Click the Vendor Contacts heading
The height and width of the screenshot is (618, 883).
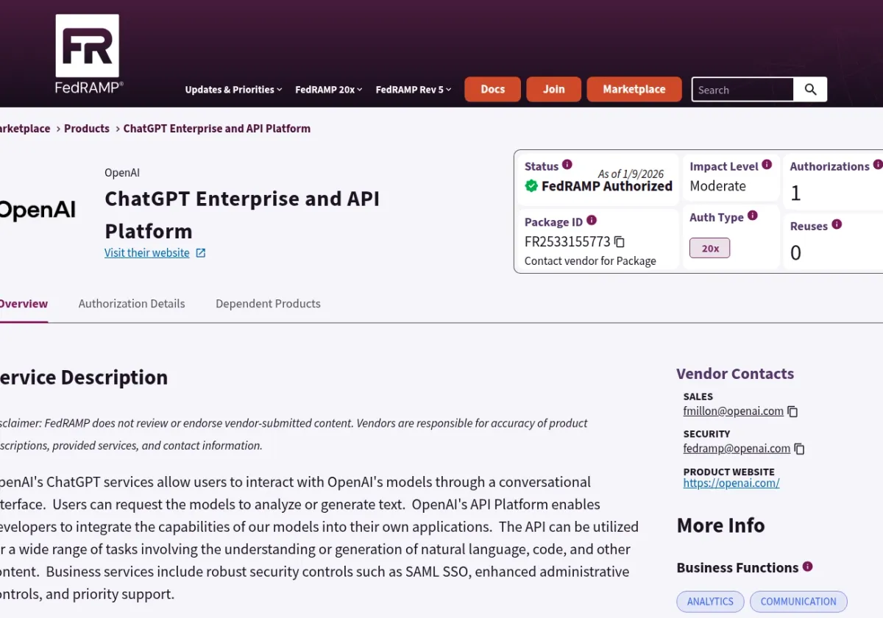[735, 374]
